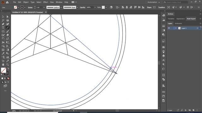
Task: Open the Window menu
Action: point(59,2)
